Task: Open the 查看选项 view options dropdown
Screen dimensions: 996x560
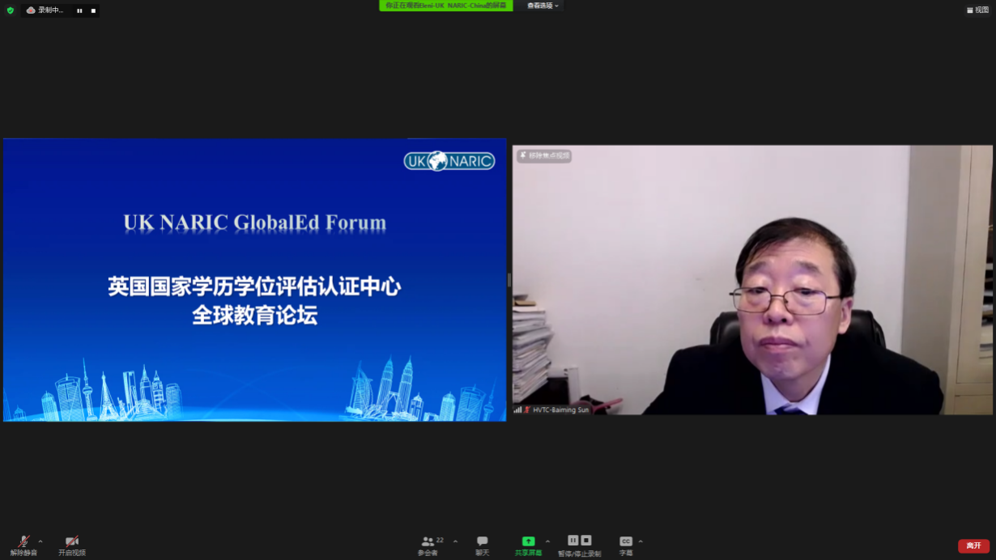Action: (x=543, y=6)
